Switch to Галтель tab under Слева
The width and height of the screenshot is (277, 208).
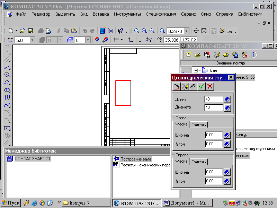[x=198, y=125]
